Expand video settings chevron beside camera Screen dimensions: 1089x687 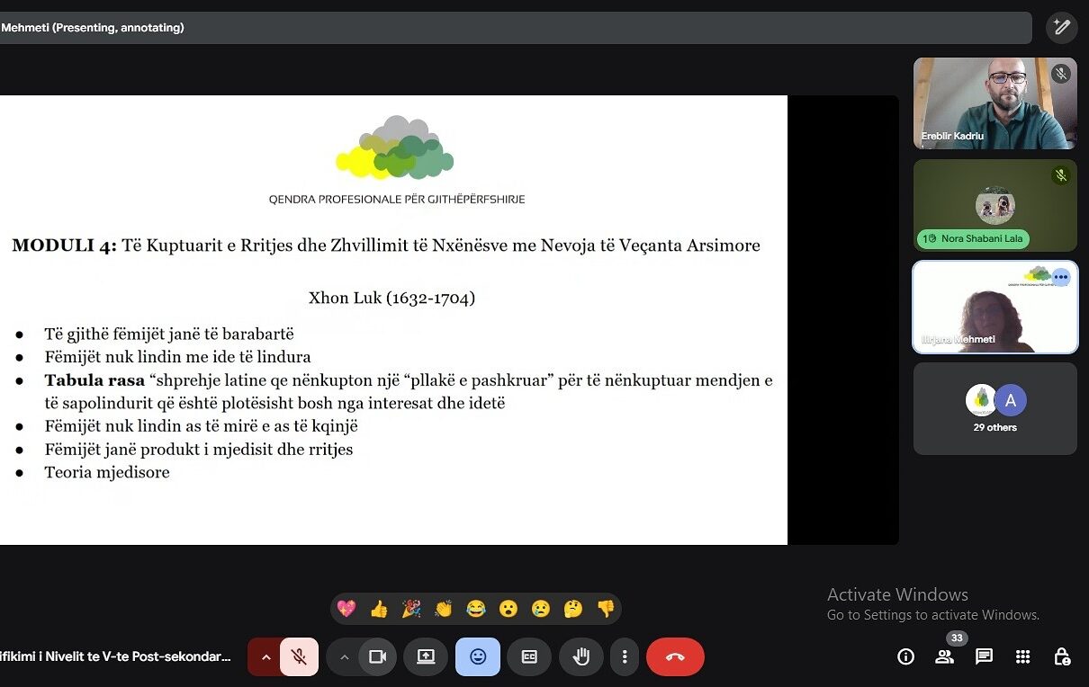point(344,656)
